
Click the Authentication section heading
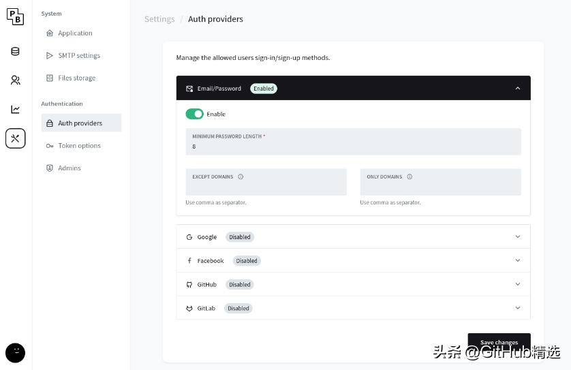62,104
